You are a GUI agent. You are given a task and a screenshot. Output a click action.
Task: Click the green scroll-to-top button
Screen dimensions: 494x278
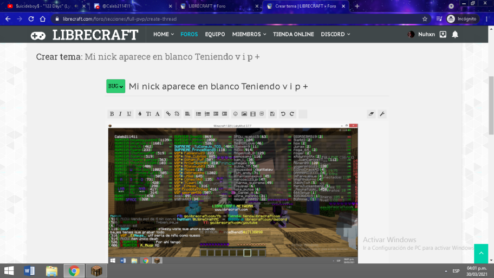pyautogui.click(x=481, y=253)
